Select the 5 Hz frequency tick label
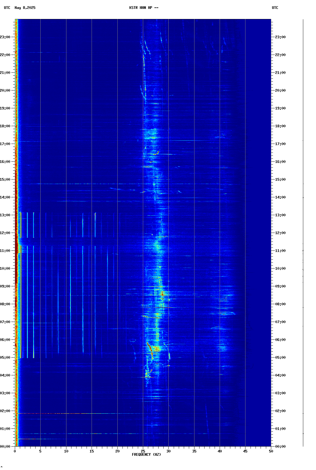 click(x=40, y=451)
